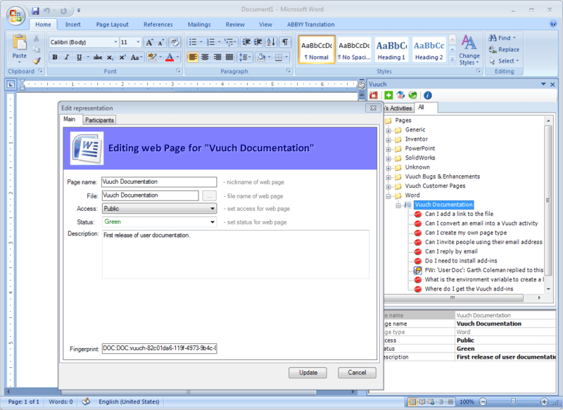Click Replace in Editing group
The width and height of the screenshot is (563, 410).
click(x=504, y=49)
